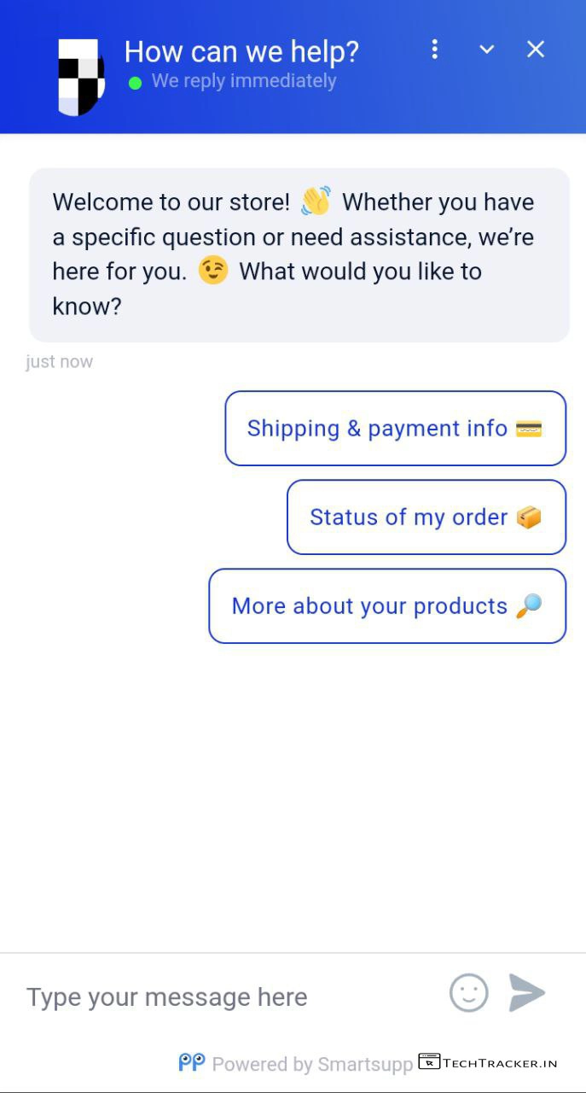Click the Smartsupp logo icon in the footer
Image resolution: width=586 pixels, height=1093 pixels.
tap(192, 1062)
